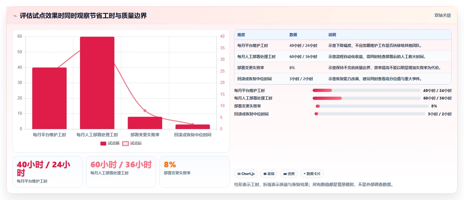Click the 数据卡片 tag chip
The width and height of the screenshot is (464, 200).
click(312, 174)
